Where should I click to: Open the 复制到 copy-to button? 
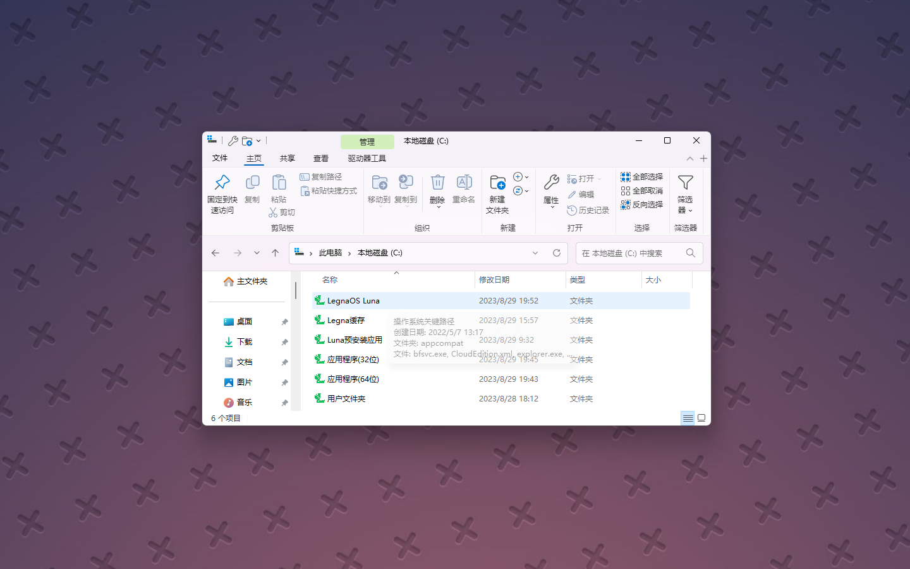(x=406, y=190)
